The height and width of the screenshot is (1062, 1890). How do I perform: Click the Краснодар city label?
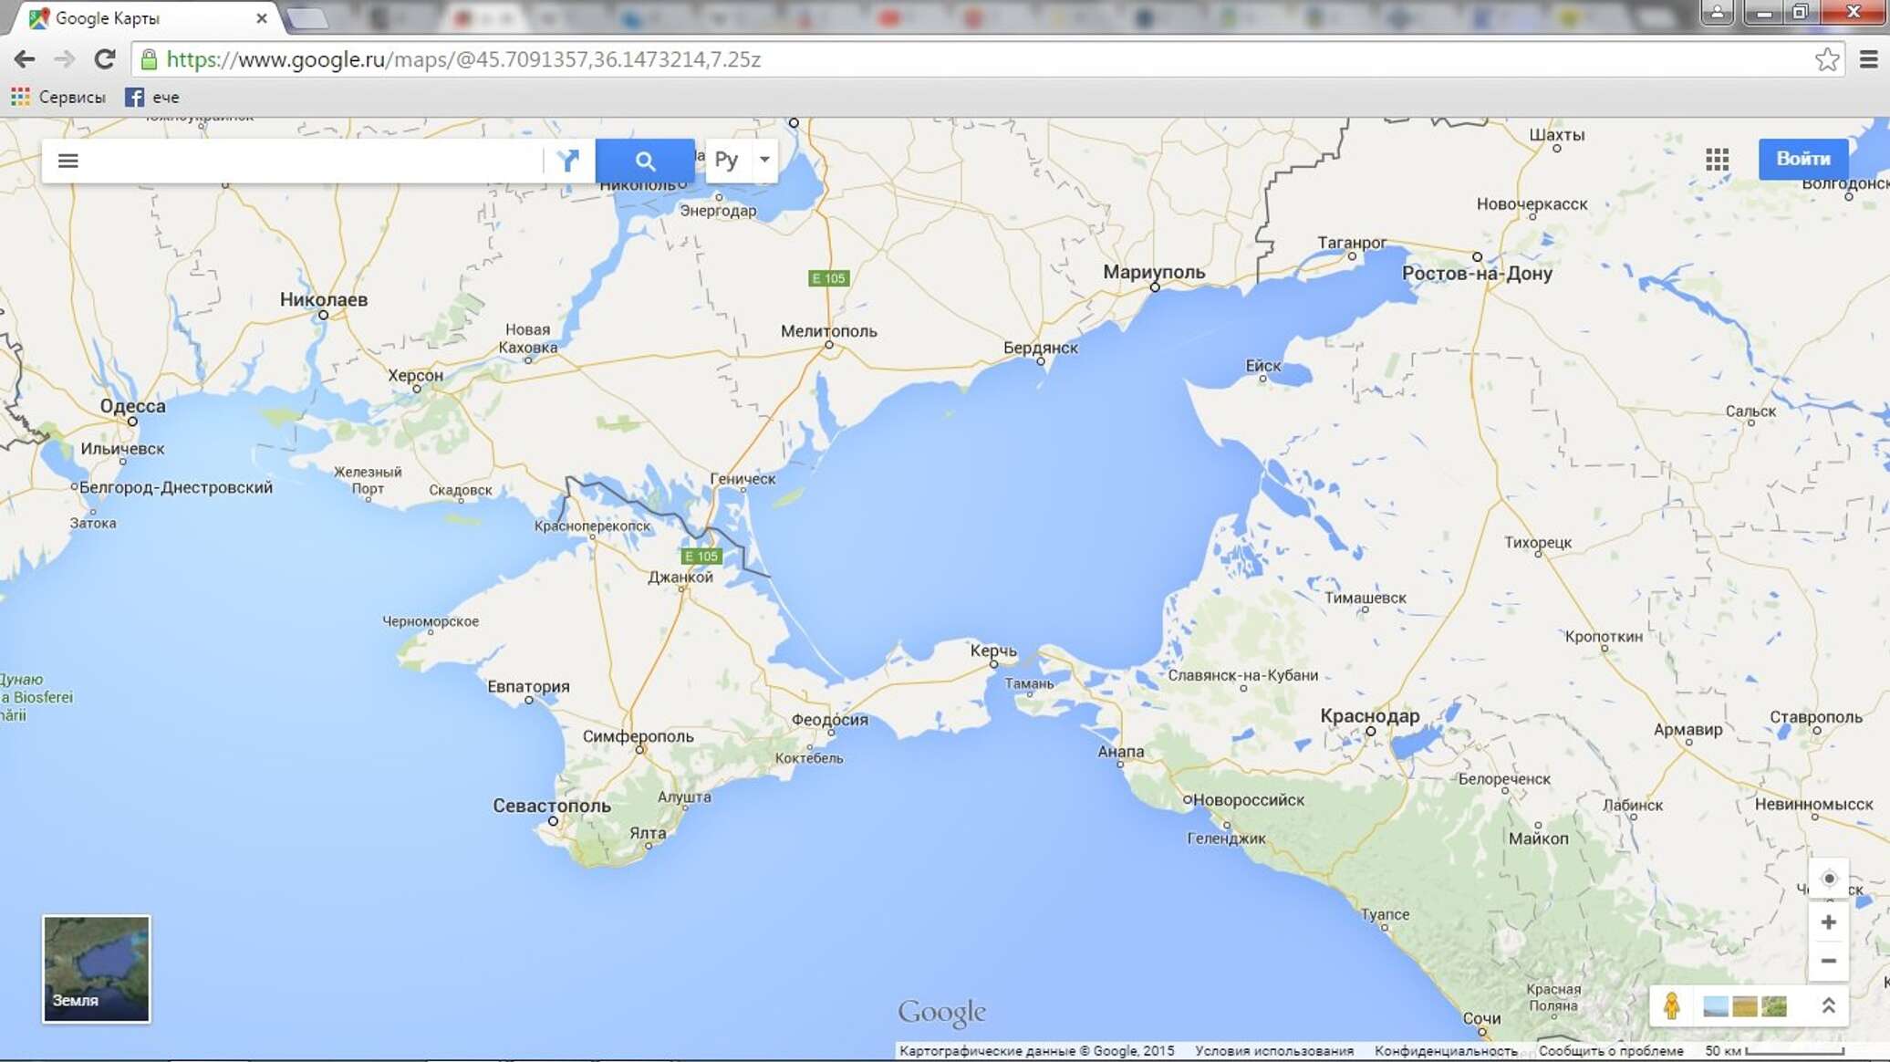click(x=1370, y=716)
